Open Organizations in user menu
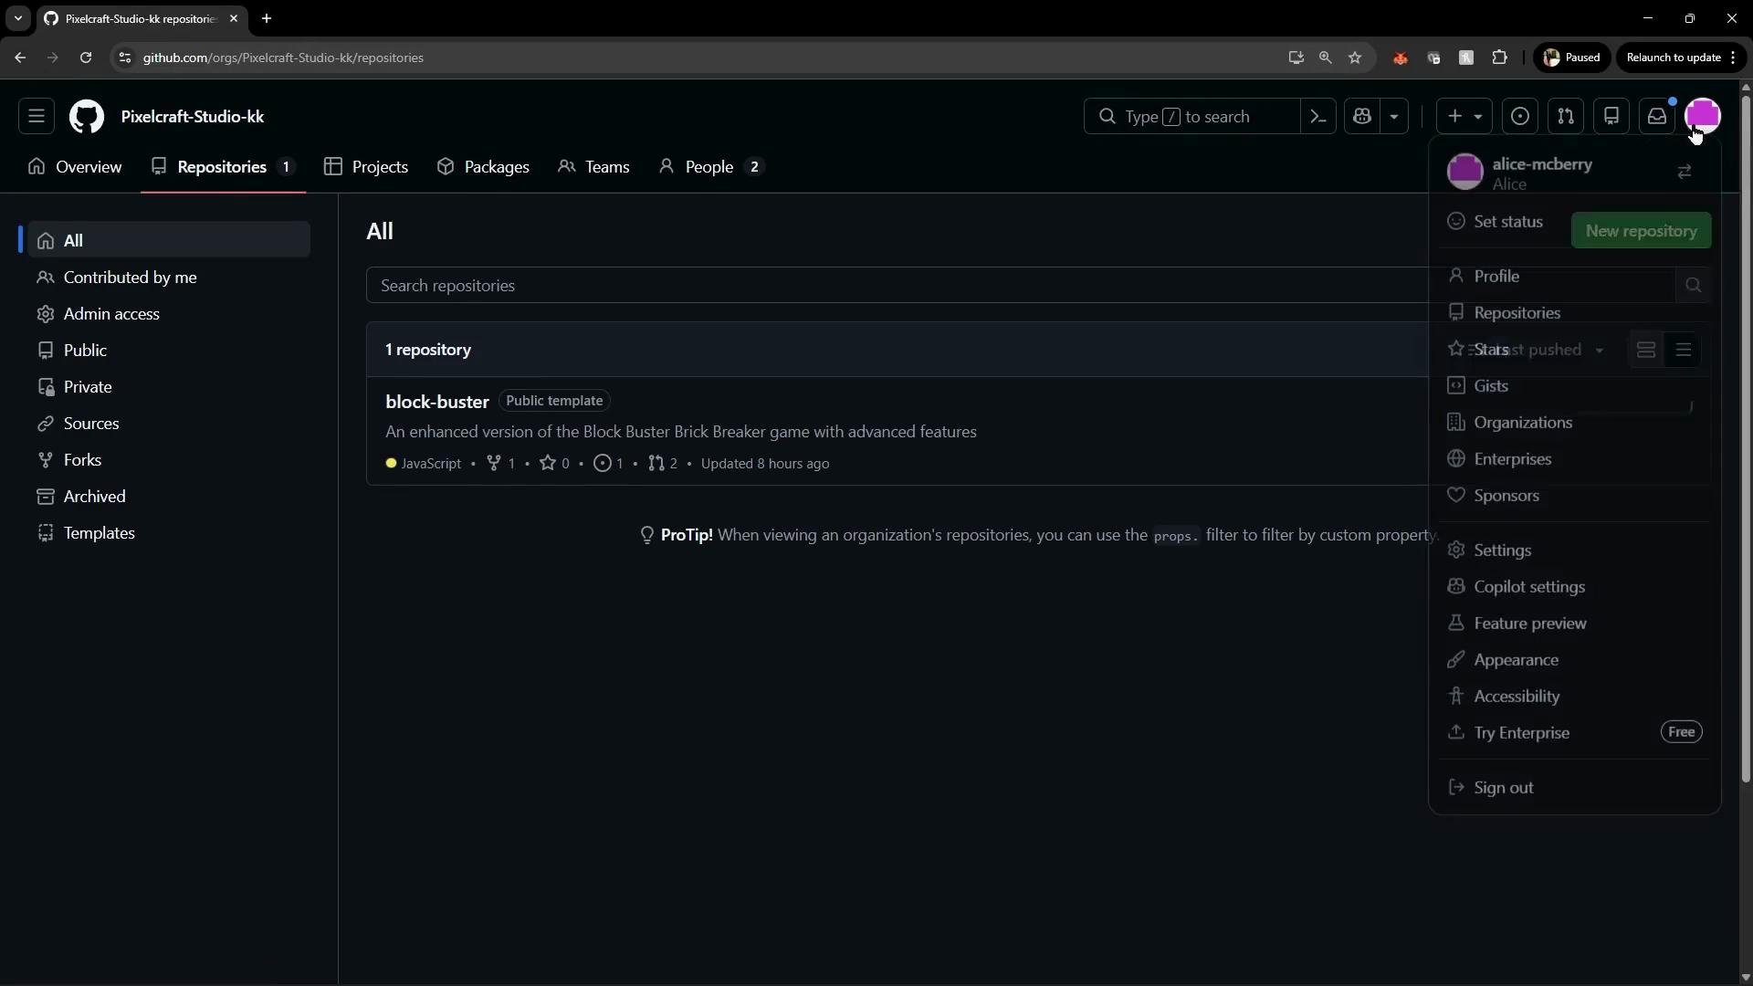Image resolution: width=1753 pixels, height=986 pixels. (1575, 422)
